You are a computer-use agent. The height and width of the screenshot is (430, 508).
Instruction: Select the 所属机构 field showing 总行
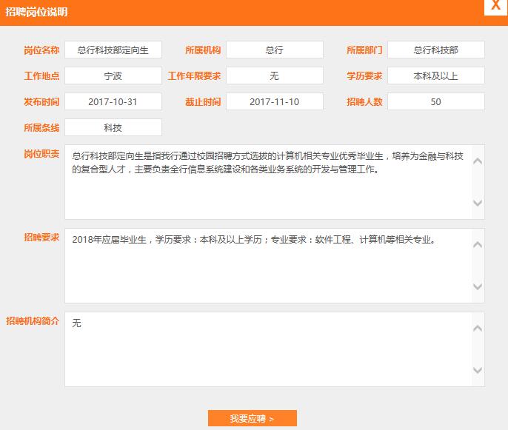coord(275,50)
